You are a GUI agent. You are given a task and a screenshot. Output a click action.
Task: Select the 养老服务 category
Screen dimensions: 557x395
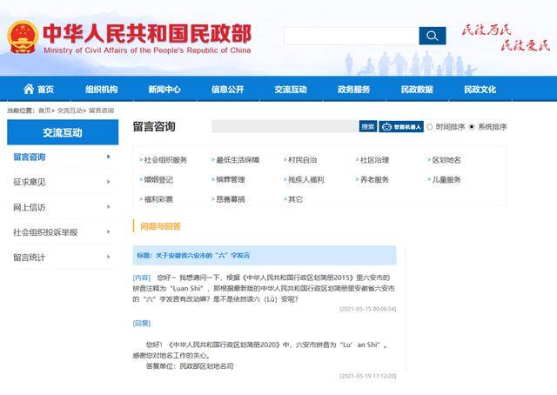[x=374, y=180]
